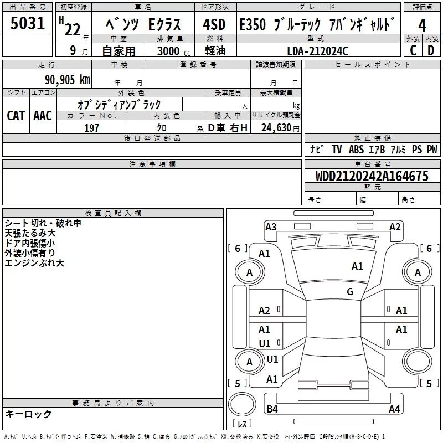
Task: Click the B4 mark at the rear bumper
Action: [x=272, y=409]
